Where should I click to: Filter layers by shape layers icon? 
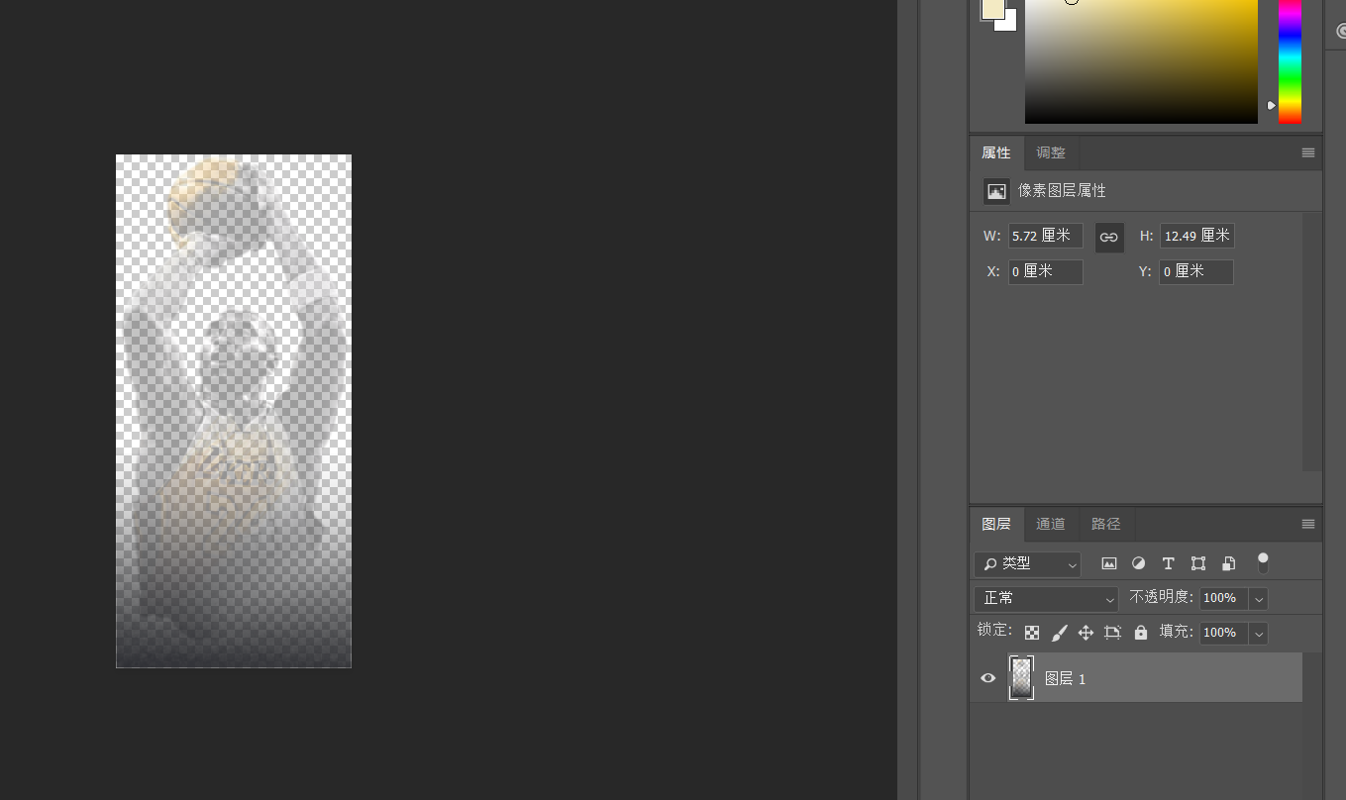click(1197, 562)
